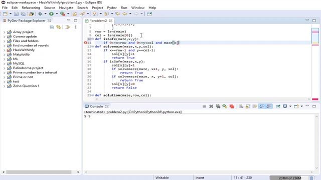Expand the HackWithInfy project node
Viewport: 321px width, 180px height.
click(x=4, y=50)
